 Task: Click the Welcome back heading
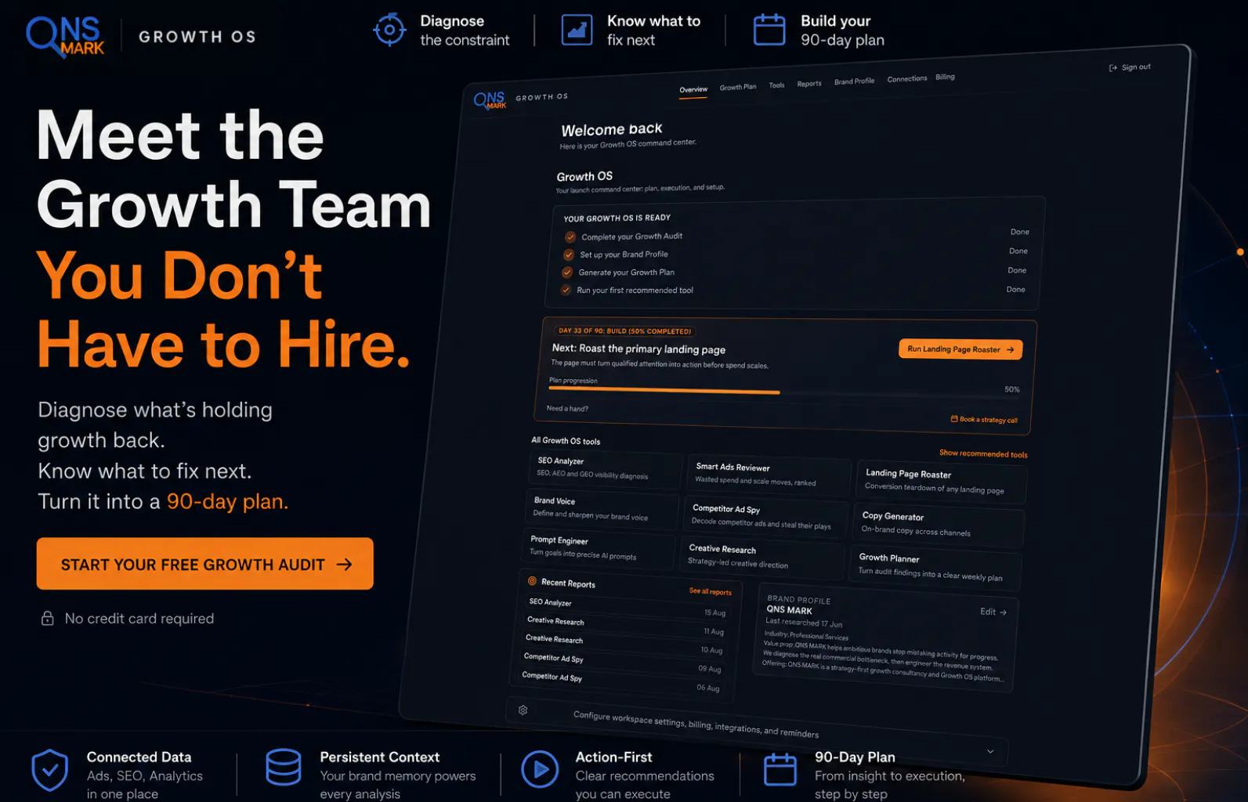tap(612, 130)
